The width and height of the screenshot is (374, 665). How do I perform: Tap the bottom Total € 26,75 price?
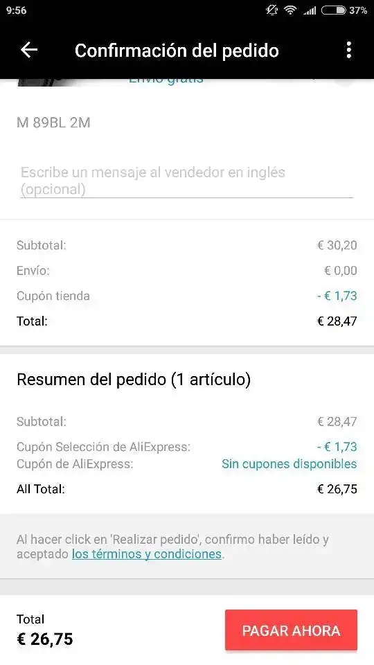44,639
